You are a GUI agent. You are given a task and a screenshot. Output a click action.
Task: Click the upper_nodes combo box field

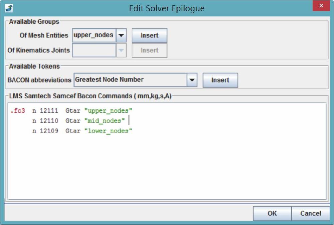coord(94,35)
